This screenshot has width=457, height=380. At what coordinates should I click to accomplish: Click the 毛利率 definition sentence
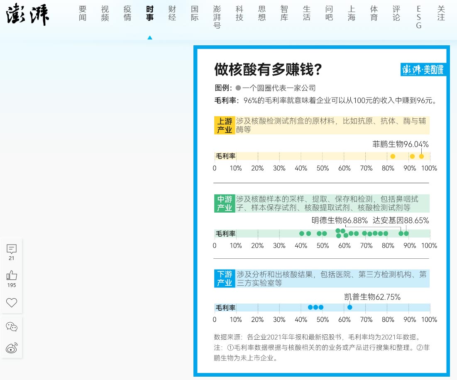326,101
